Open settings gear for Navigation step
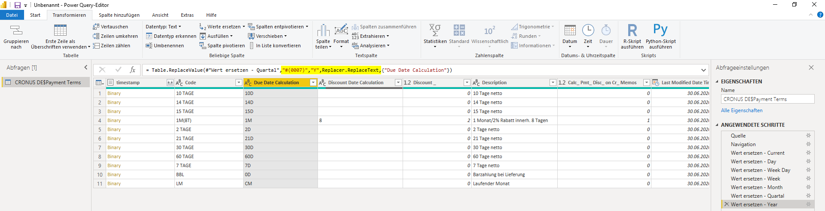This screenshot has width=825, height=211. (x=808, y=144)
